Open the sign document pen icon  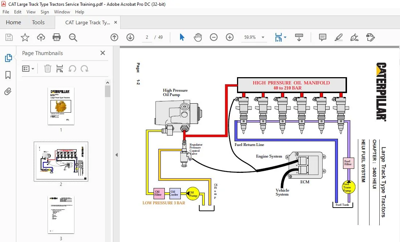coord(354,37)
